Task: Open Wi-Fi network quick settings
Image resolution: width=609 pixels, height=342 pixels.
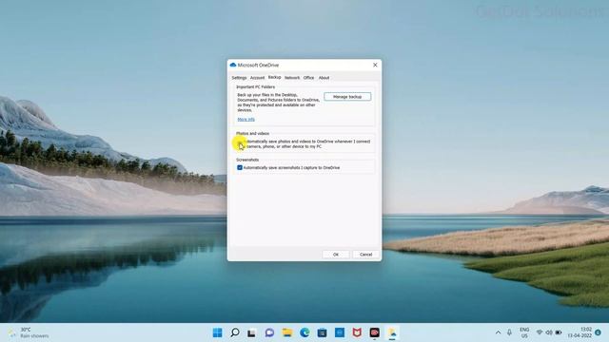Action: [x=540, y=332]
